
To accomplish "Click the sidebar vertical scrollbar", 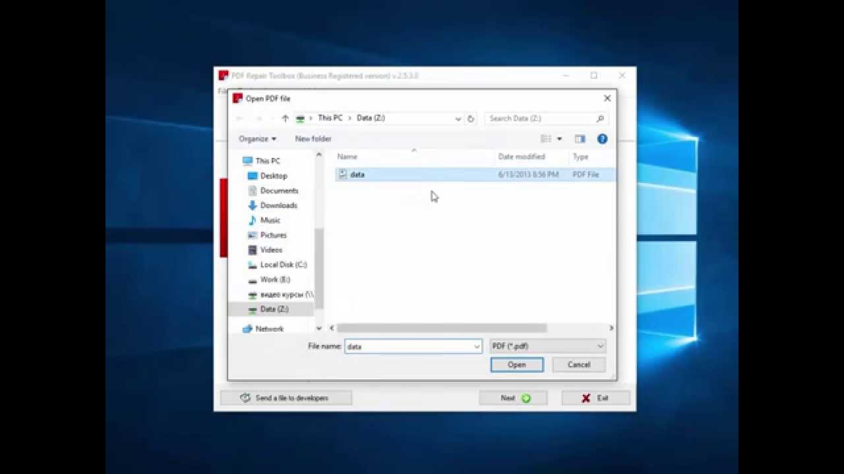I will (x=319, y=269).
